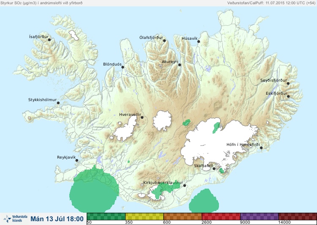This screenshot has height=225, width=317.
Task: Click the Eskifjörður station dot
Action: [288, 96]
